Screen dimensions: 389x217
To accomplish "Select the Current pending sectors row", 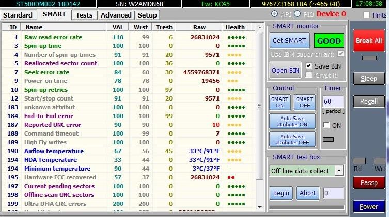I will point(129,186).
